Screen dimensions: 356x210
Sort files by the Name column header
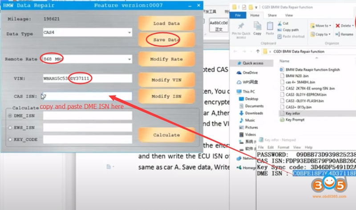point(284,61)
